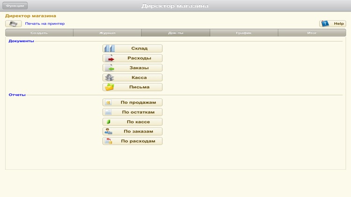This screenshot has width=351, height=197.
Task: Click the green icon on По кассе
Action: coord(109,122)
